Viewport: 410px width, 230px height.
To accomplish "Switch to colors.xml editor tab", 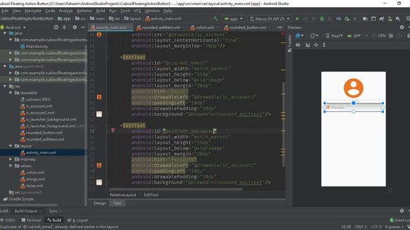I will point(204,27).
